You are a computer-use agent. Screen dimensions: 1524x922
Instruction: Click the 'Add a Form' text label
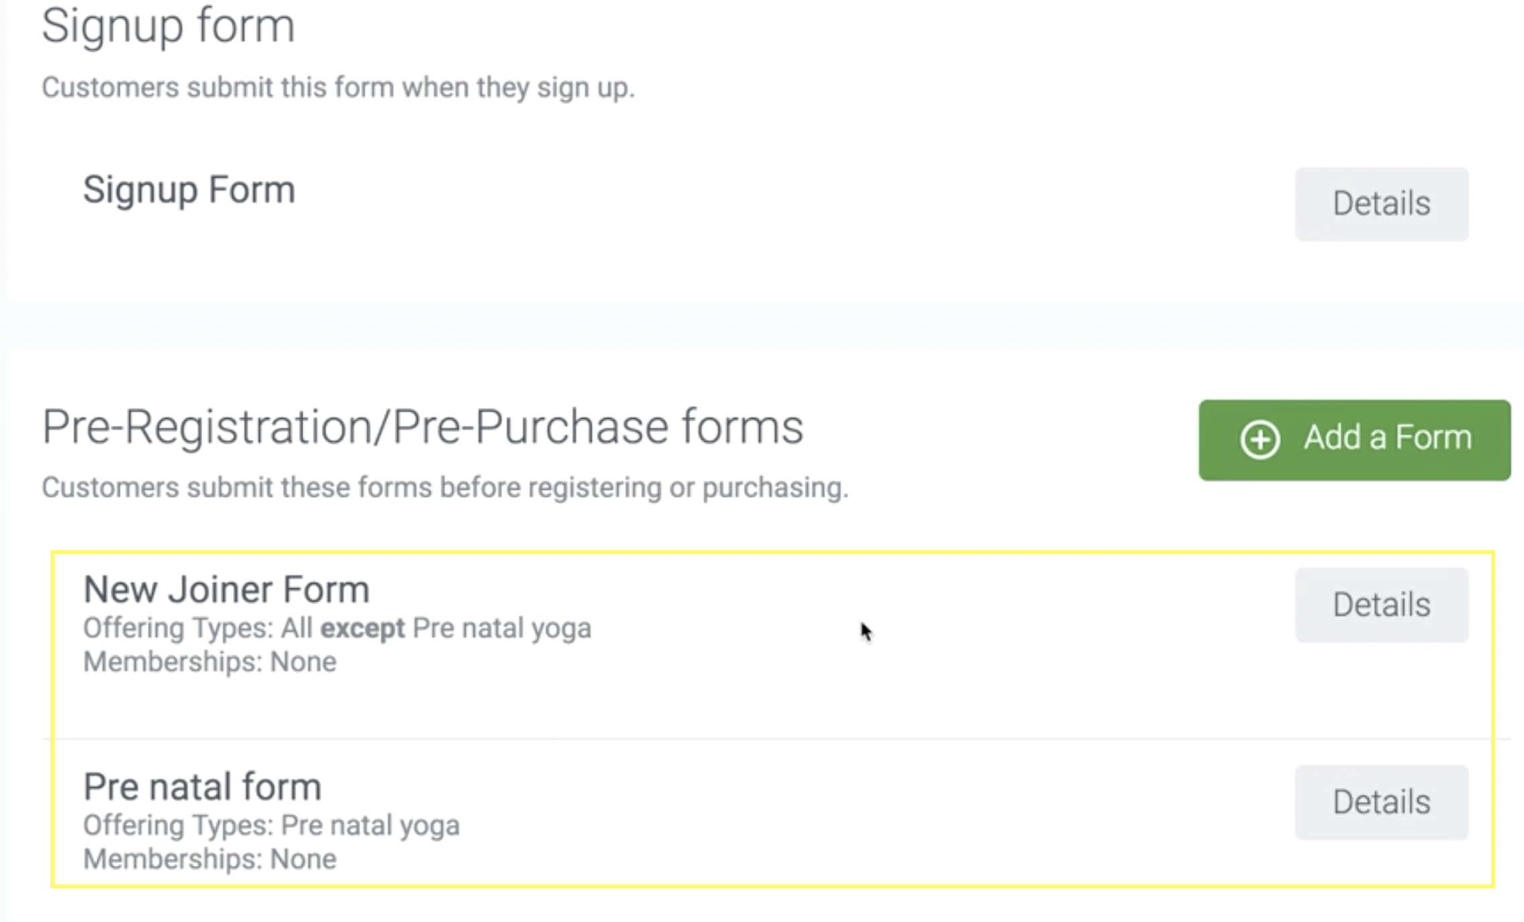1387,438
